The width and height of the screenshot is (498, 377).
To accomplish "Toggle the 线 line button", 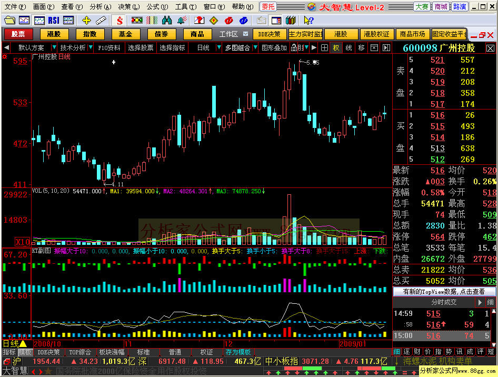I will (348, 48).
